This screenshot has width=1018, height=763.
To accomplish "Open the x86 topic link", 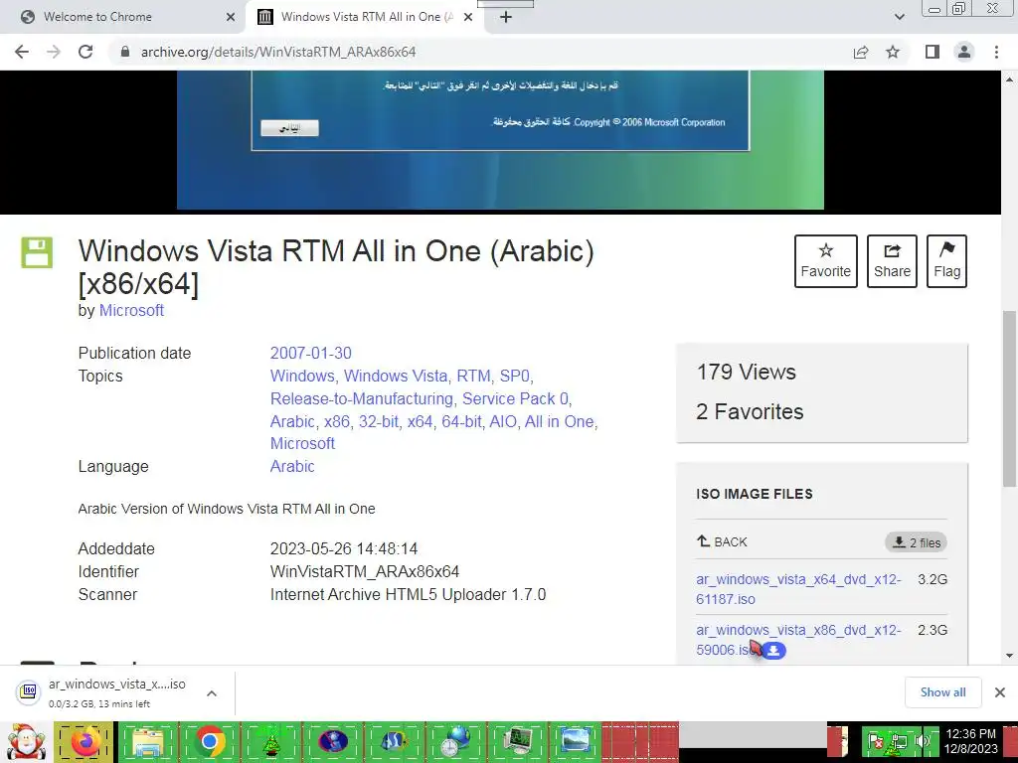I will click(337, 421).
